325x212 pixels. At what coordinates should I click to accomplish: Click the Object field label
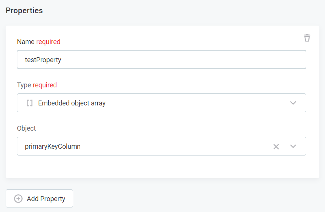tap(26, 128)
